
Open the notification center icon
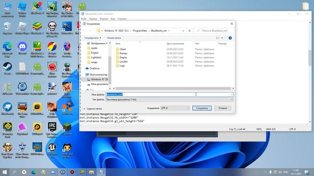(x=307, y=172)
